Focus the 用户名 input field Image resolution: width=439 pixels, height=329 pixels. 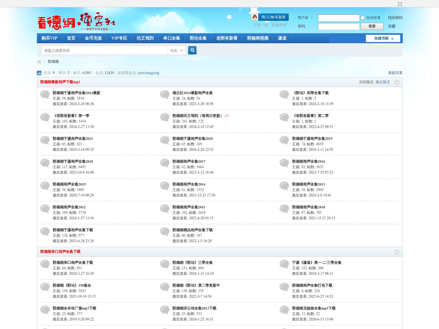(338, 18)
